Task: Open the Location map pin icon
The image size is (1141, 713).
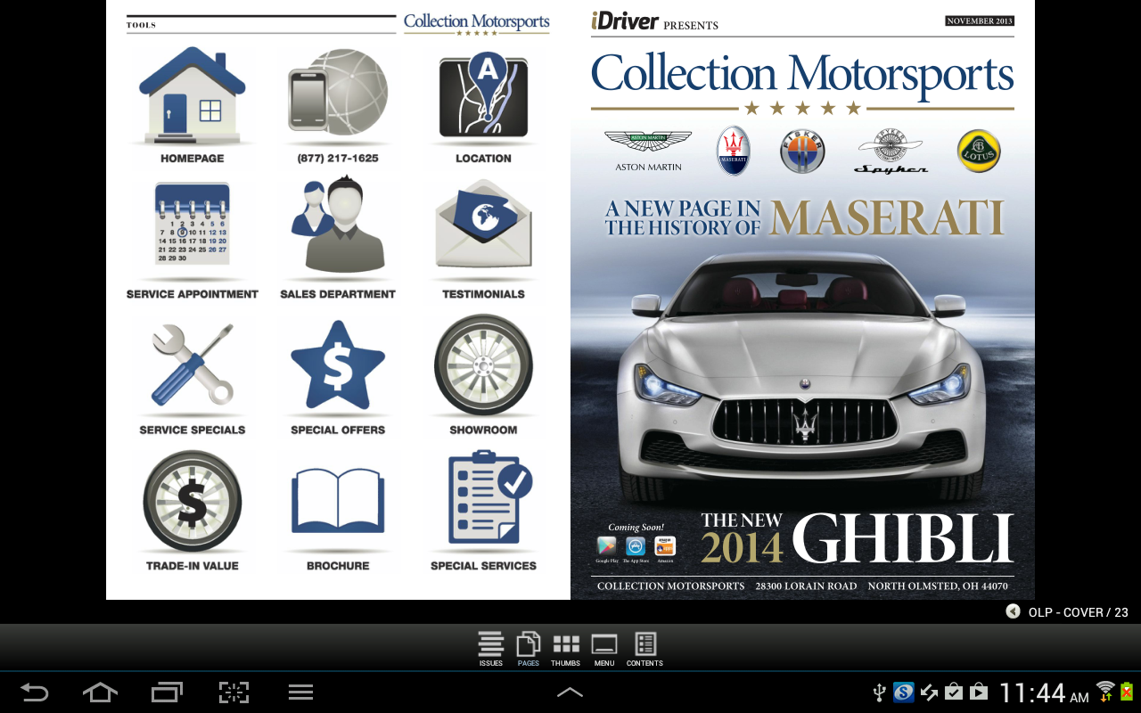Action: click(483, 94)
